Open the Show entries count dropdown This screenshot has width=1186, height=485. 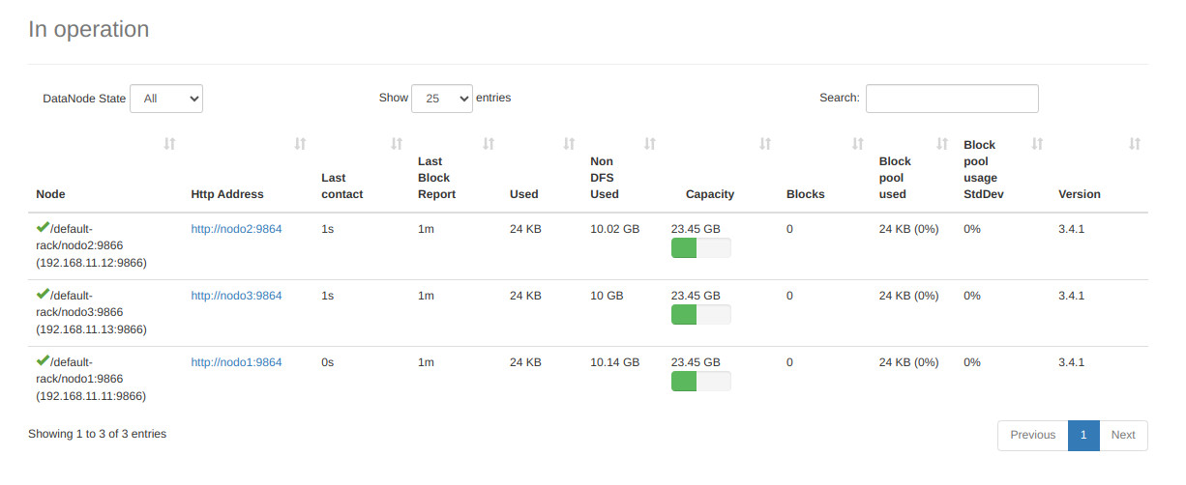coord(442,99)
